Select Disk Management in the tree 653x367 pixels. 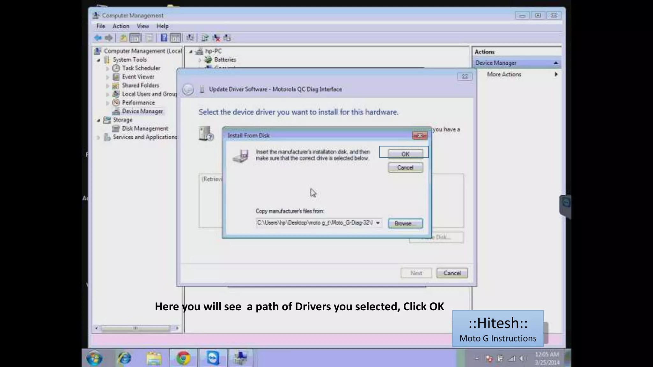pos(145,128)
